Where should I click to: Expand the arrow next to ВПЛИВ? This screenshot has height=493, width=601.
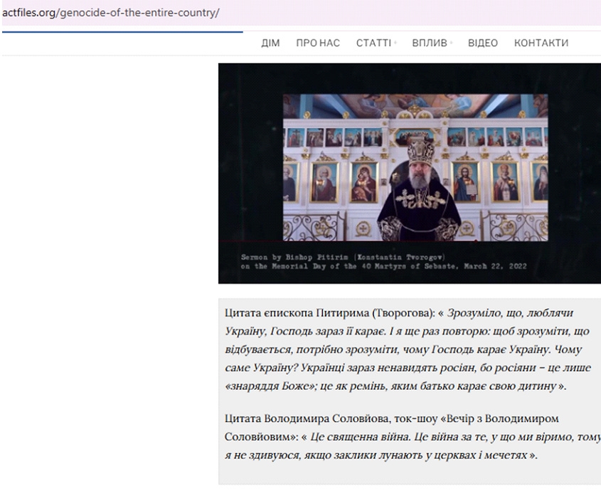(451, 44)
